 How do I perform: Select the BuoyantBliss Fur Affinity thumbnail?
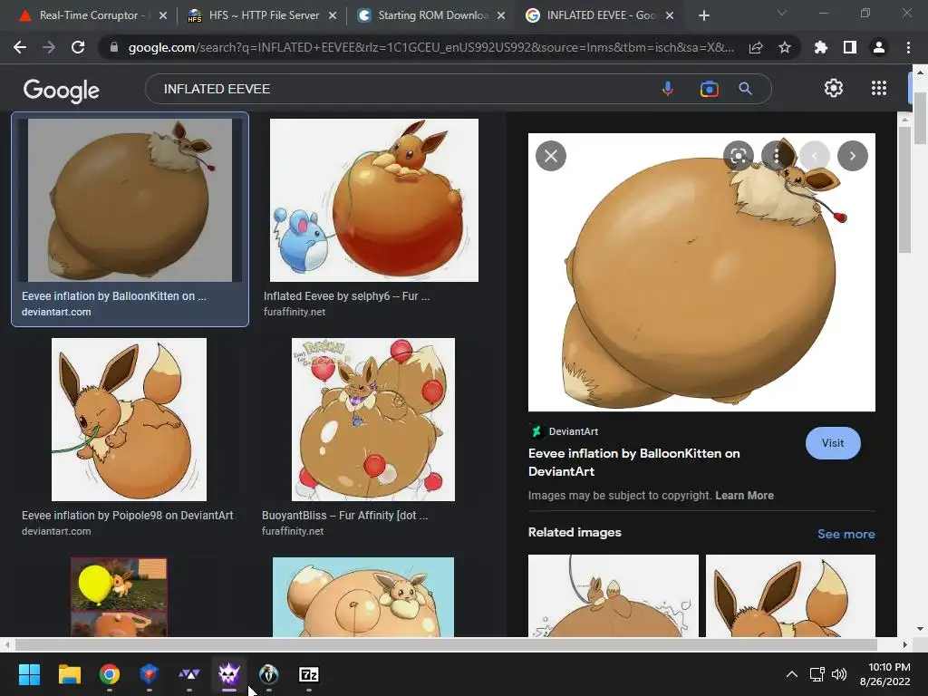372,420
